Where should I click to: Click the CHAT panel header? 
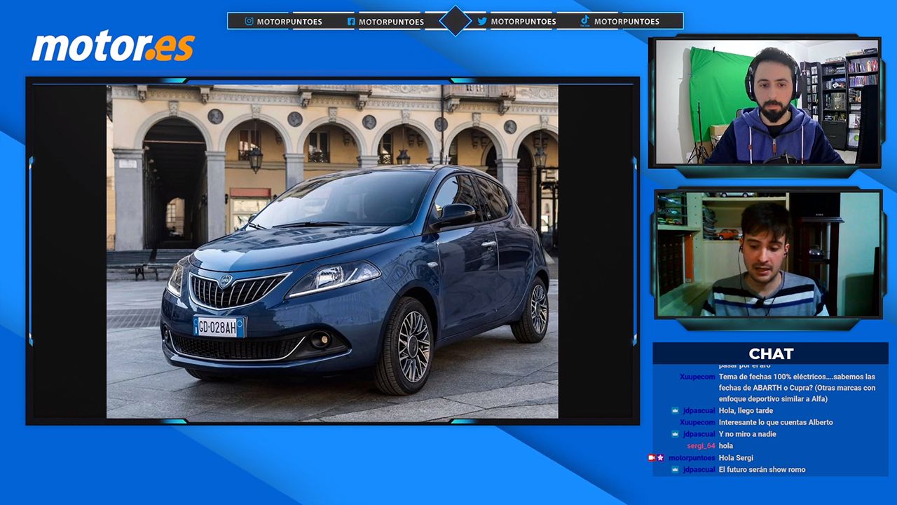[770, 353]
